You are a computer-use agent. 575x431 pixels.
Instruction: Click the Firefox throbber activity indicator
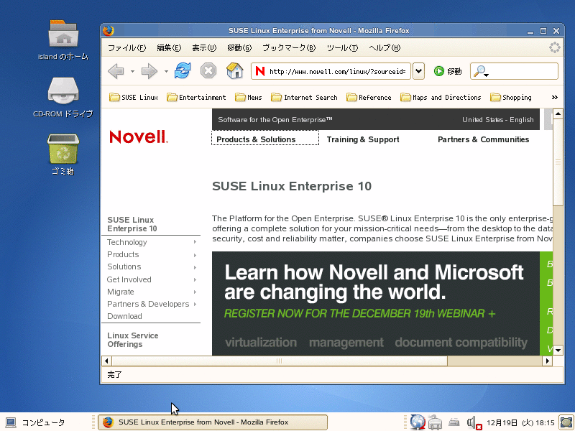pyautogui.click(x=554, y=47)
